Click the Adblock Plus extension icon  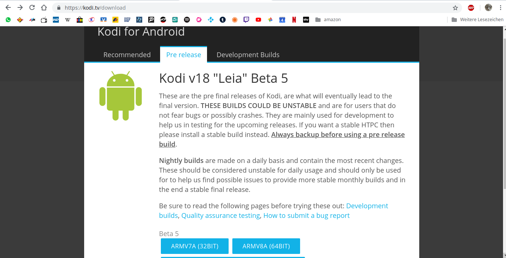pos(471,7)
